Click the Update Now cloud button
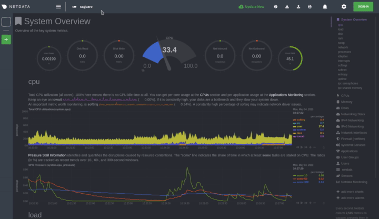The width and height of the screenshot is (379, 219). coord(252,7)
